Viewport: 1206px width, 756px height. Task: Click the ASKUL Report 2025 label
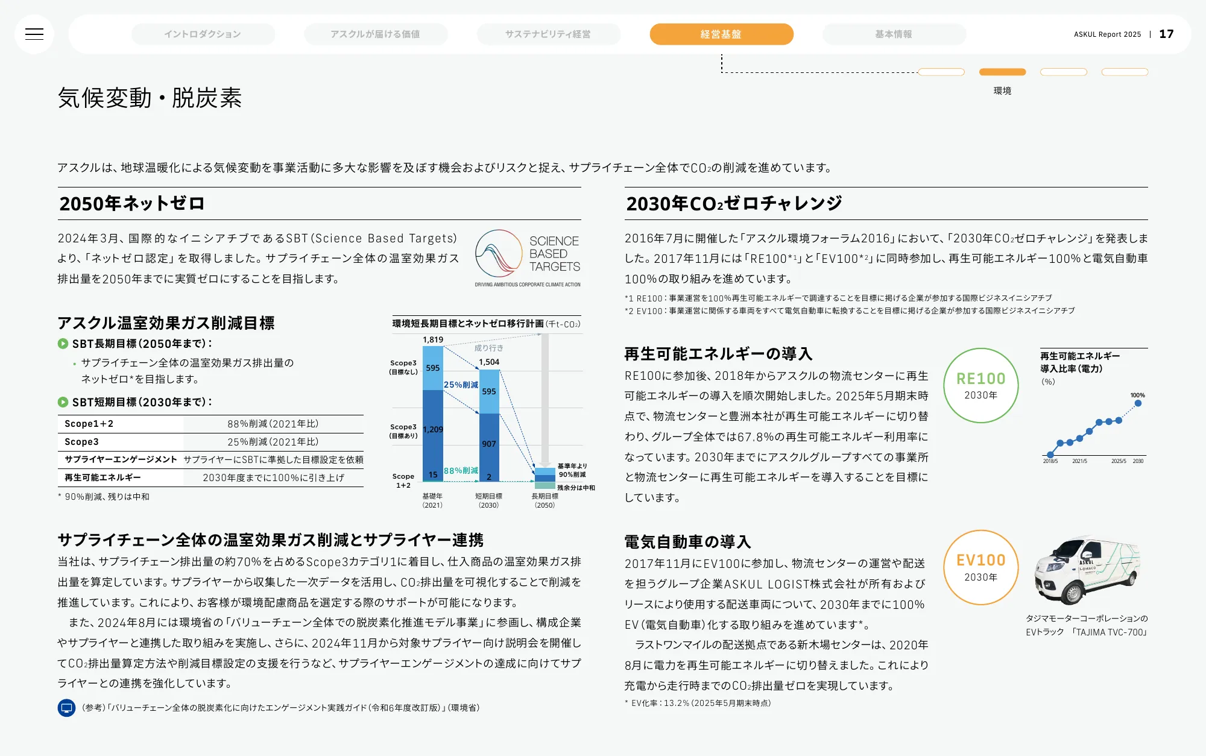[x=1107, y=34]
